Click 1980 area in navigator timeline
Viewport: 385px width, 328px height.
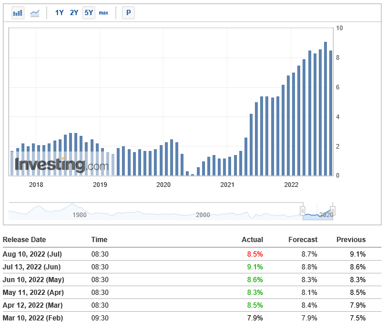[x=80, y=215]
